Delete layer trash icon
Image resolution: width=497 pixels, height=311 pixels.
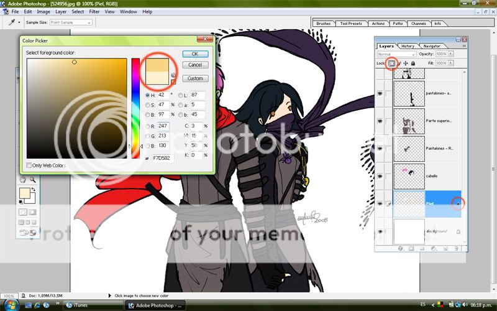pyautogui.click(x=456, y=249)
